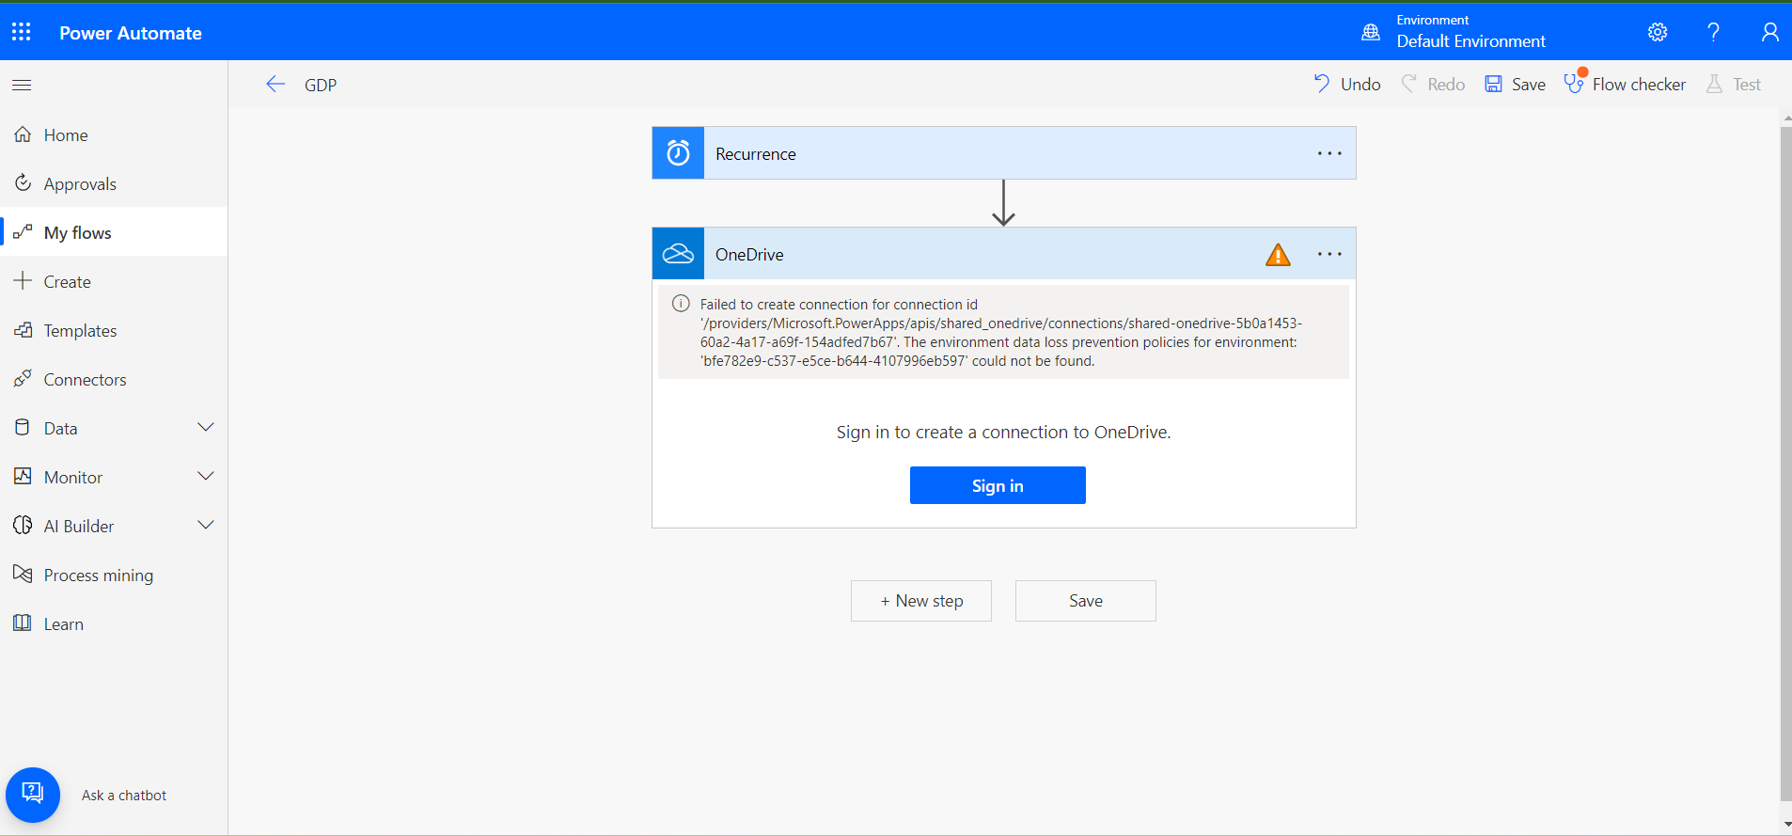
Task: Undo the last change
Action: (1346, 85)
